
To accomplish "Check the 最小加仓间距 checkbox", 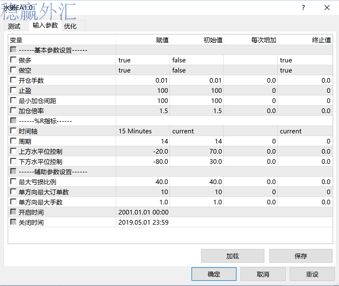I will coord(13,100).
